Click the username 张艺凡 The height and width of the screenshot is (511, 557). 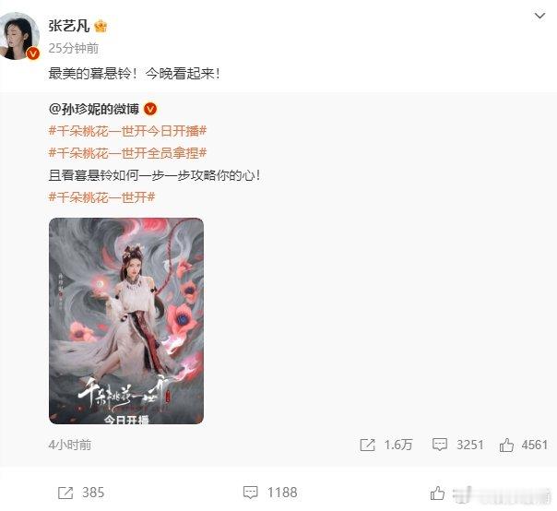69,26
